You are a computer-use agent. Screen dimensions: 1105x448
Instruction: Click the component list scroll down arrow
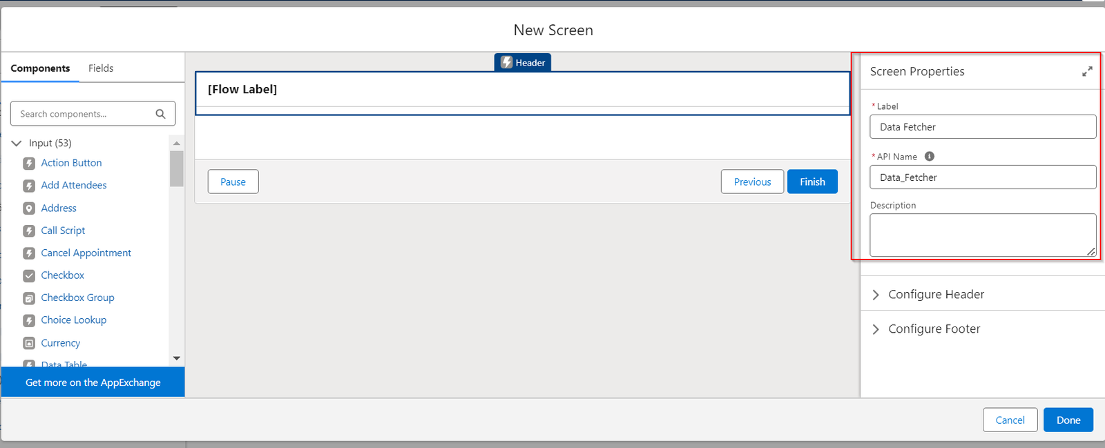(177, 358)
